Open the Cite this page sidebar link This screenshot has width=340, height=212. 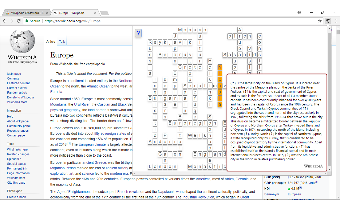point(16,183)
